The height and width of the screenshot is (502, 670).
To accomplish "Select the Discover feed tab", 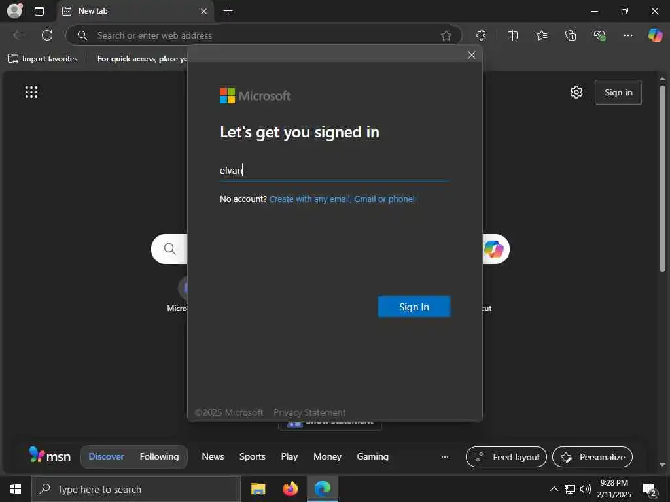I will pyautogui.click(x=106, y=456).
